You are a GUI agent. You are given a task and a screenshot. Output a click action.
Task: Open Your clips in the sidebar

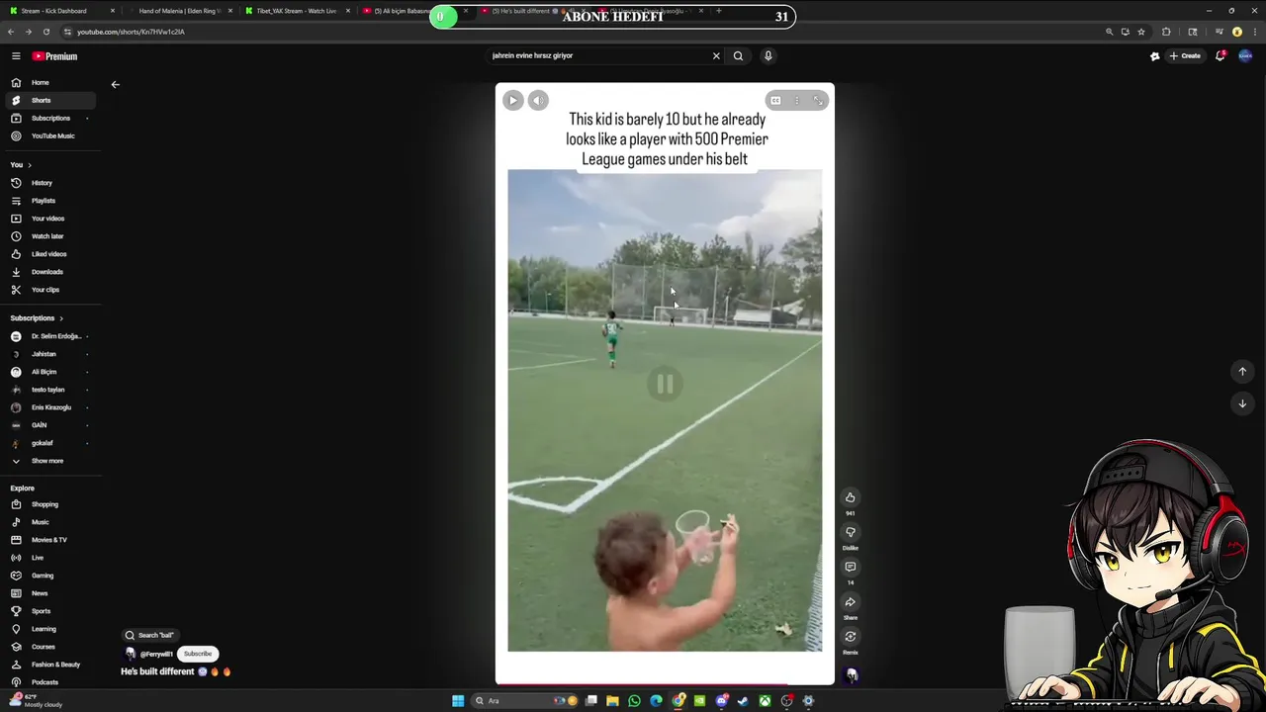51,290
